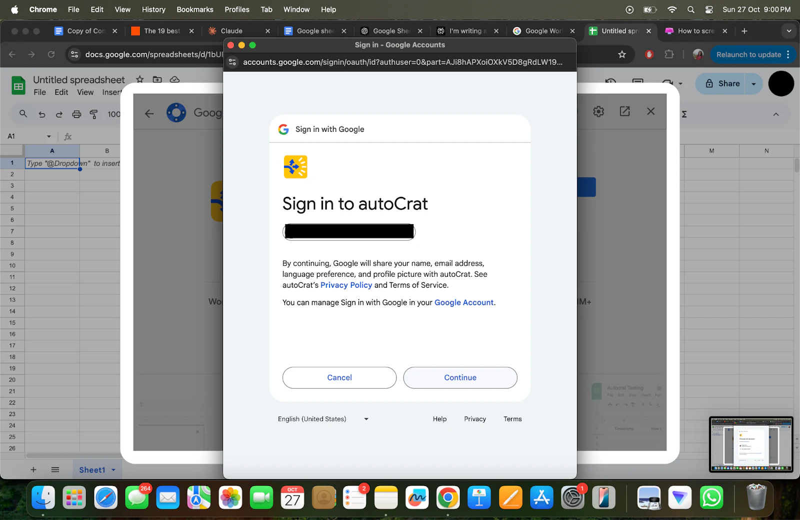Select the redacted account email chip
This screenshot has width=800, height=520.
pos(349,232)
